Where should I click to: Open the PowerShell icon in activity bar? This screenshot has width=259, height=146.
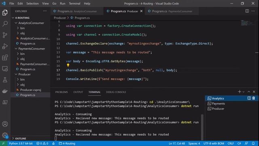point(5,102)
